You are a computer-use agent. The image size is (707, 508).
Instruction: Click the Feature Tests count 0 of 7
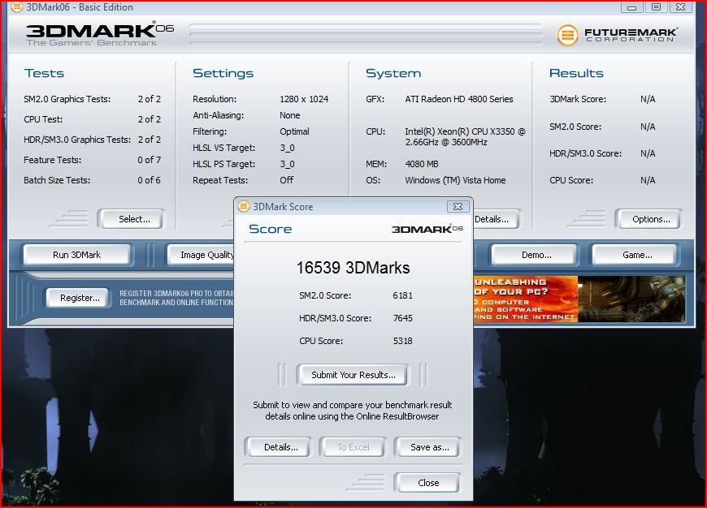[x=150, y=160]
